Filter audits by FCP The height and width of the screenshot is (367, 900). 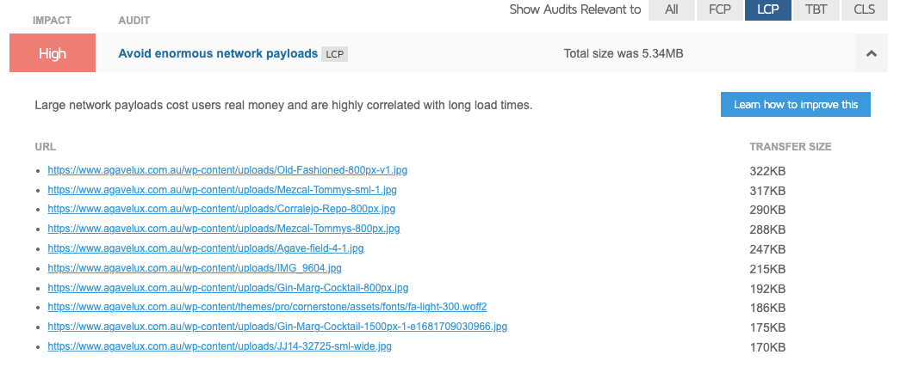[720, 10]
